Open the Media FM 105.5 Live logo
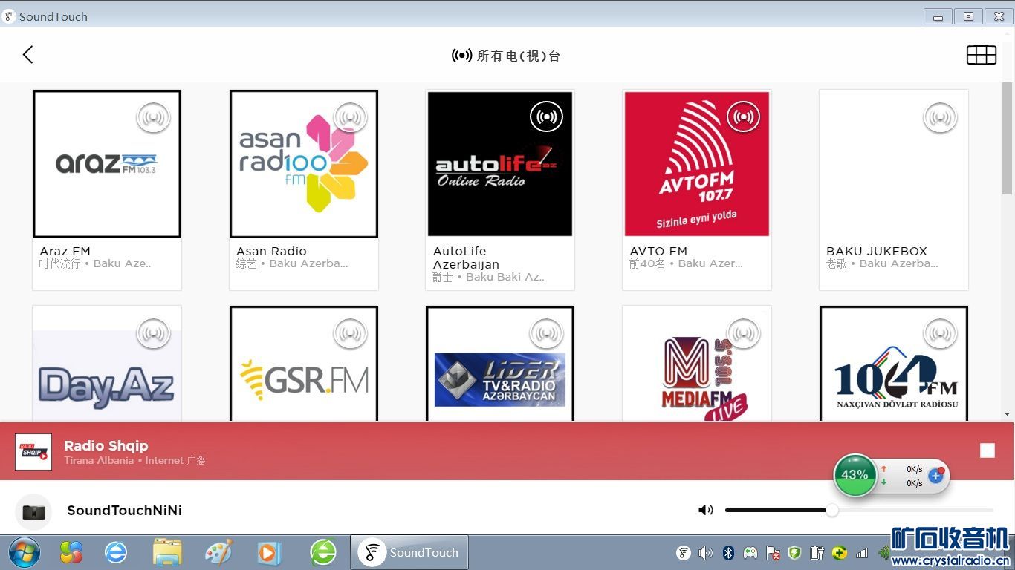 click(x=697, y=364)
